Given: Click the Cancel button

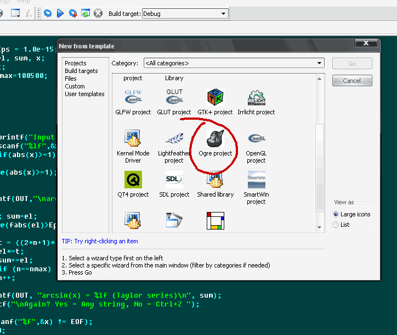Looking at the screenshot, I should [351, 81].
